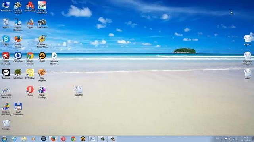Open the Computer desktop icon

point(6,6)
